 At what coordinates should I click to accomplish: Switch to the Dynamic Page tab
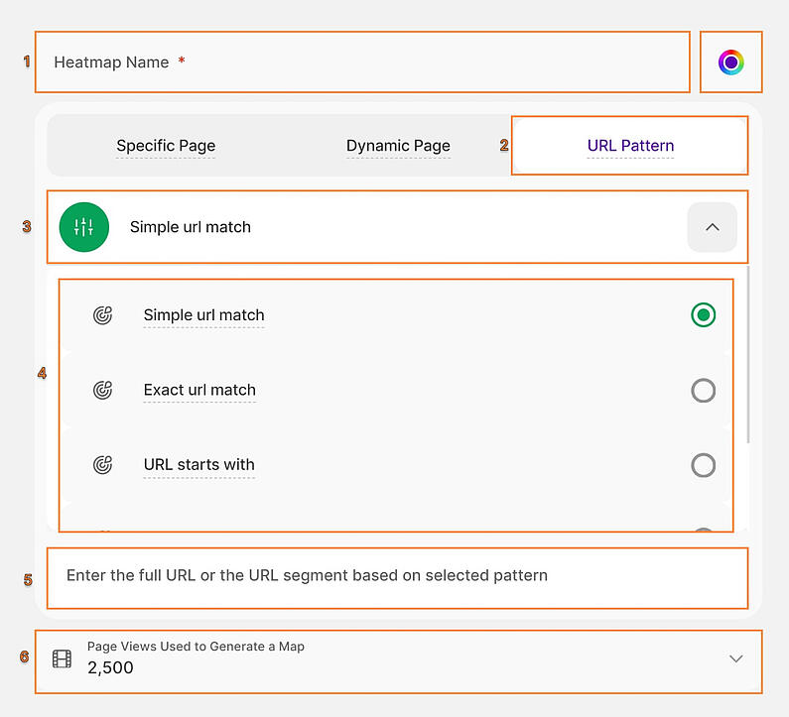pos(398,146)
